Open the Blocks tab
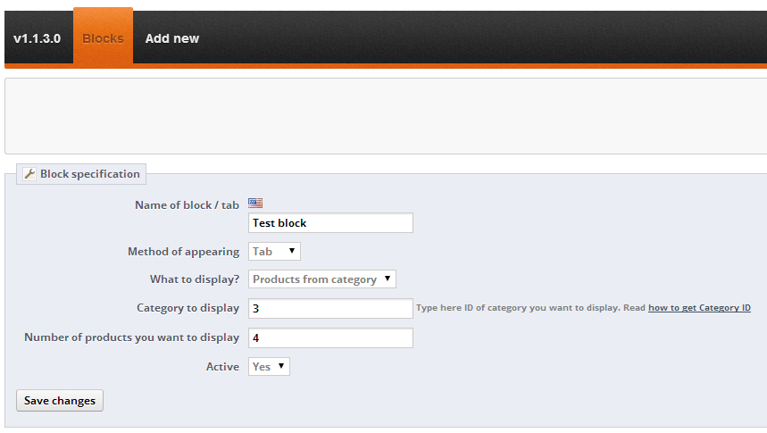 pyautogui.click(x=103, y=38)
